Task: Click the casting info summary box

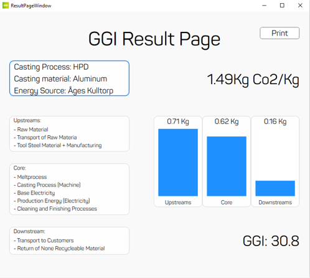Action: point(69,79)
